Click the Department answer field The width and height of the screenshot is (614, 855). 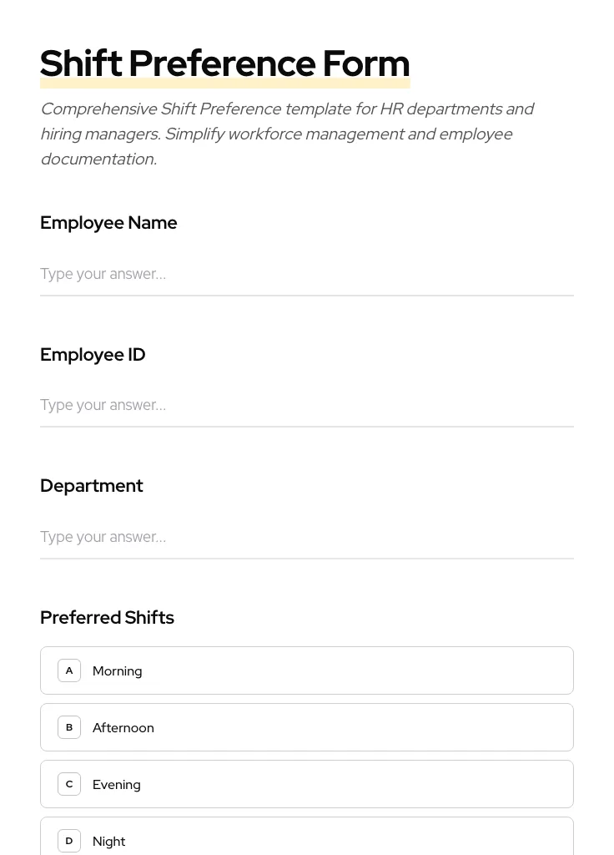pyautogui.click(x=307, y=537)
